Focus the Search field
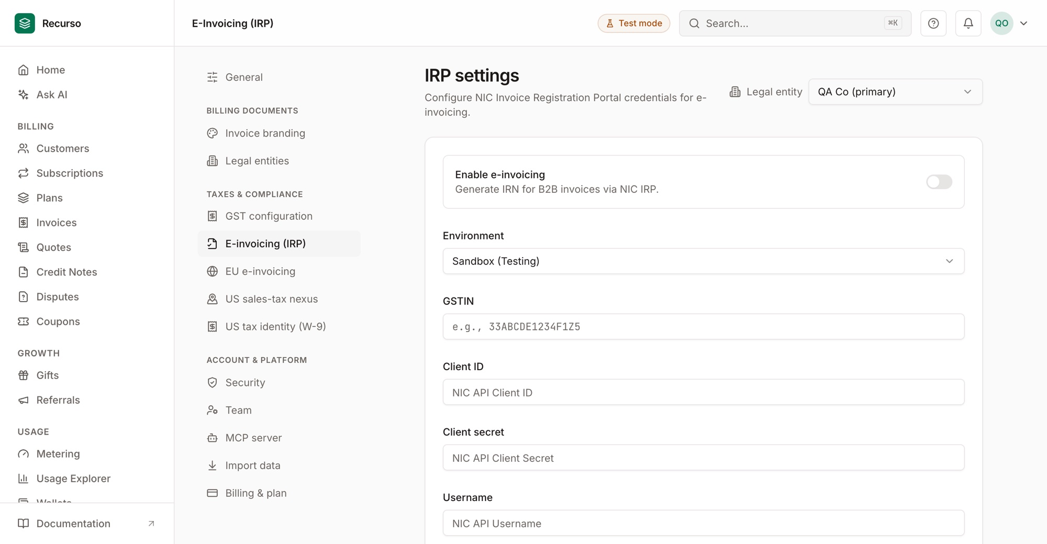The width and height of the screenshot is (1047, 544). point(795,23)
